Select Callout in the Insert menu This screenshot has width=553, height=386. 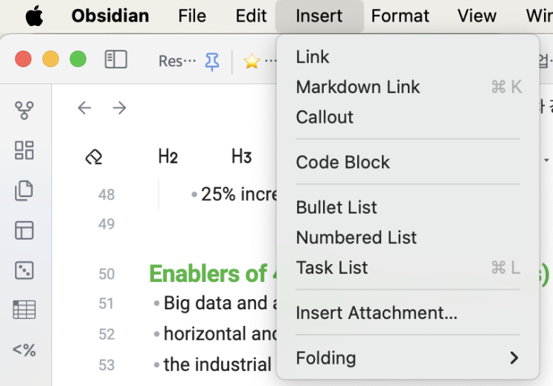pyautogui.click(x=325, y=117)
